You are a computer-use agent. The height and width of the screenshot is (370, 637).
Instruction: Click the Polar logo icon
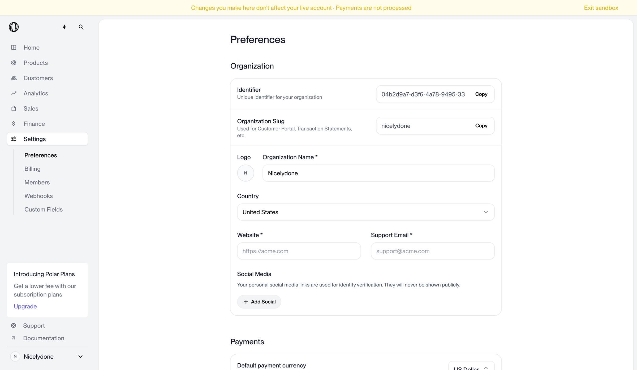click(14, 27)
